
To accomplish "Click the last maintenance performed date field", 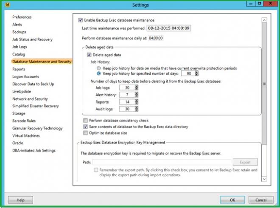I will click(x=169, y=28).
